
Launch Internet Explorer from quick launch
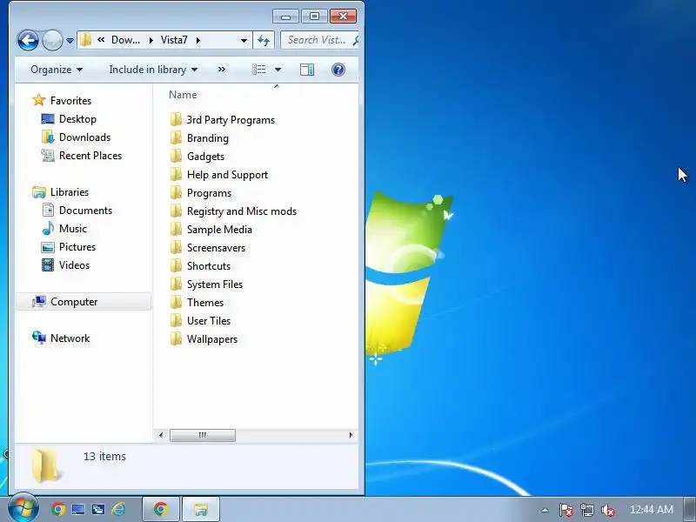[x=118, y=509]
